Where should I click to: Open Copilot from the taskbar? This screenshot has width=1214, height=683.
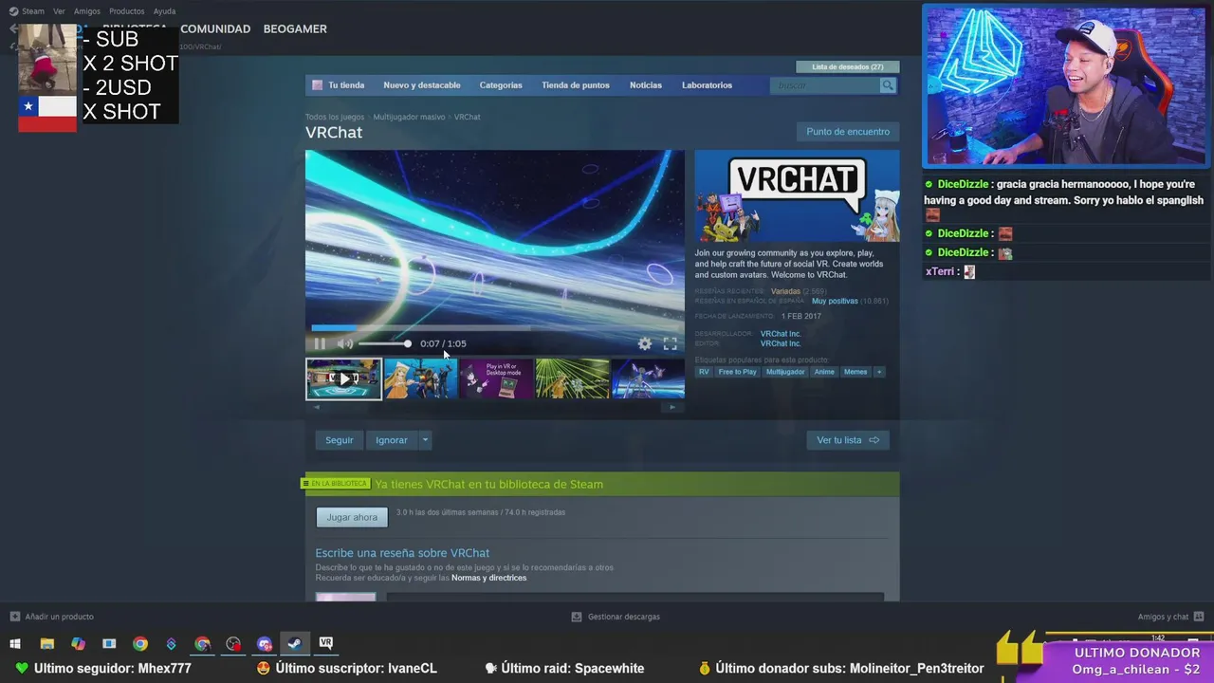(78, 644)
